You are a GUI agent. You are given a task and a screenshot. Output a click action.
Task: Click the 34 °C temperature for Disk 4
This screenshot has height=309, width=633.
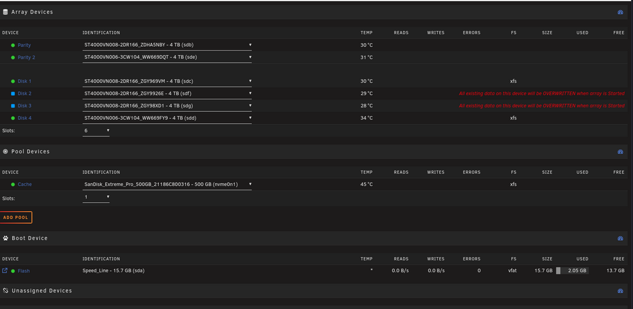367,118
